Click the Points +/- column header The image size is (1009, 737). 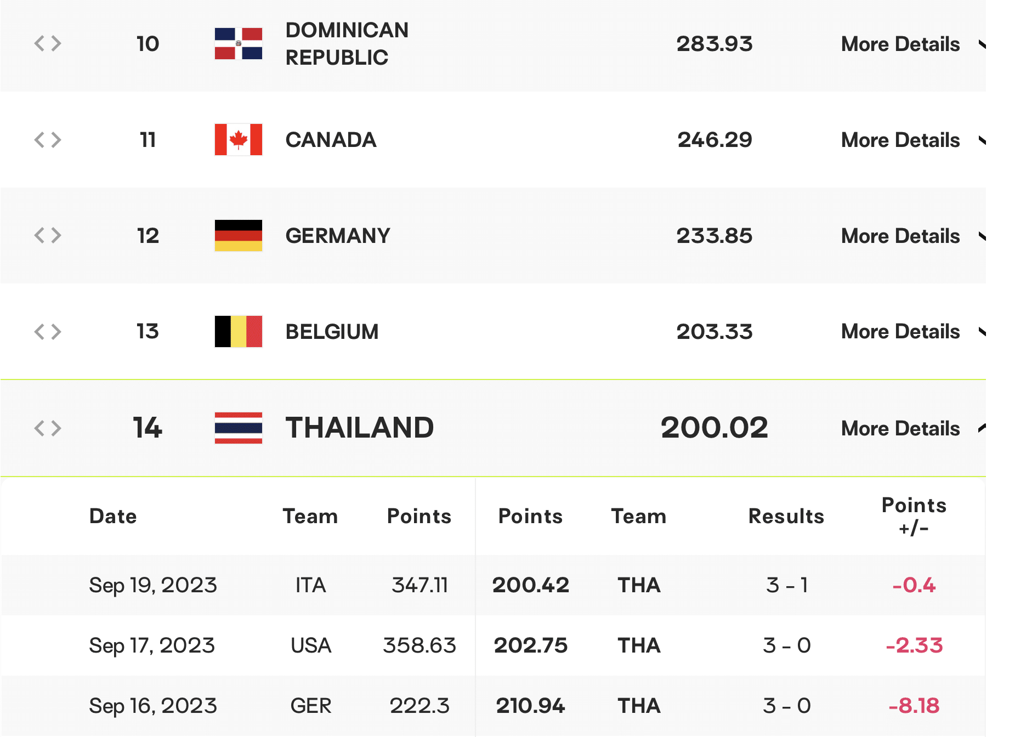coord(914,516)
